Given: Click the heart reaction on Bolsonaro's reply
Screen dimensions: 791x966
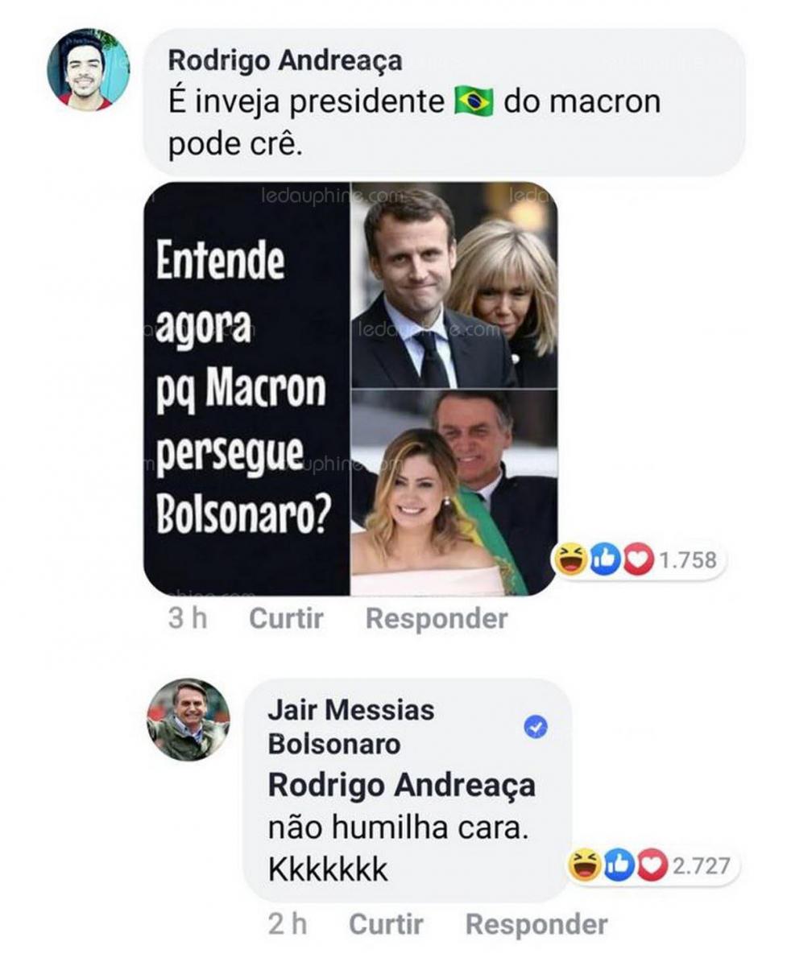Looking at the screenshot, I should pos(652,866).
